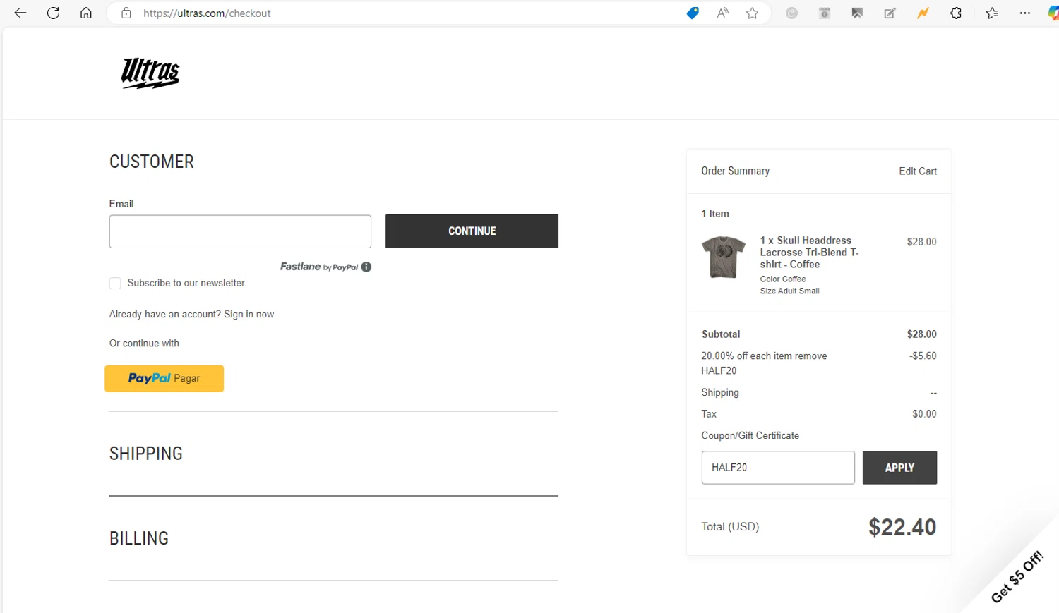Open the Copilot sidebar icon
1059x613 pixels.
coord(1053,13)
